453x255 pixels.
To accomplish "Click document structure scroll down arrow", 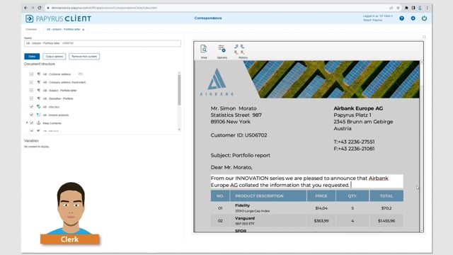I will (179, 130).
